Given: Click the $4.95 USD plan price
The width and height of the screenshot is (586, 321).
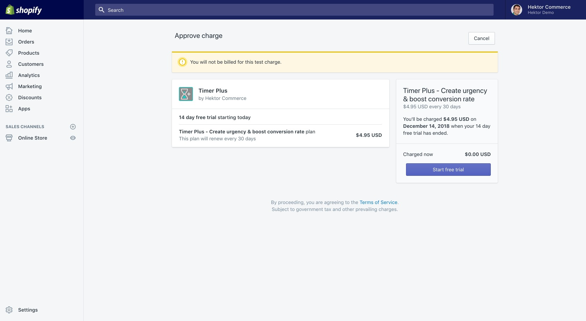Looking at the screenshot, I should (x=369, y=135).
